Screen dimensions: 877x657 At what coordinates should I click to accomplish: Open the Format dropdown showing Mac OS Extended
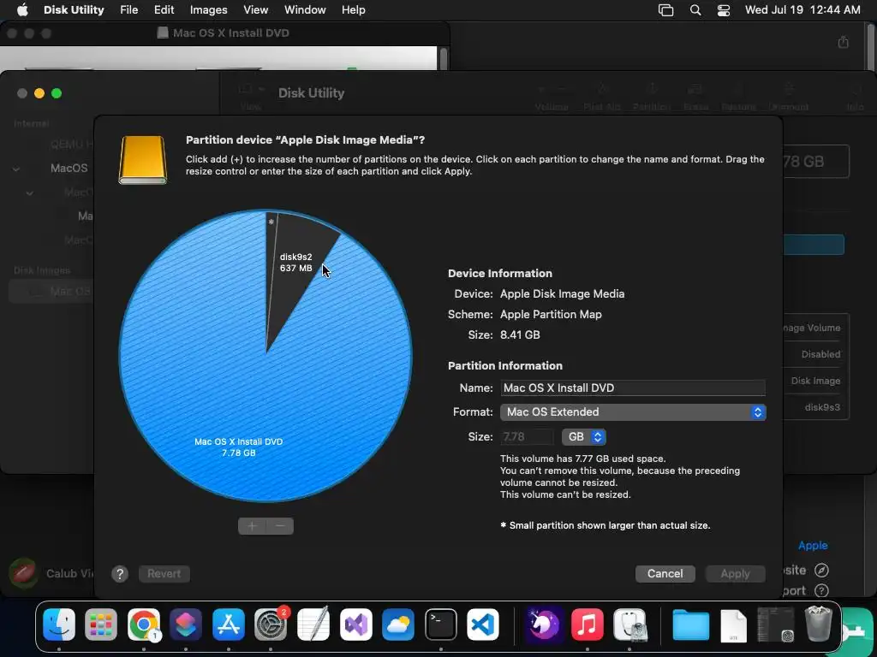tap(633, 412)
